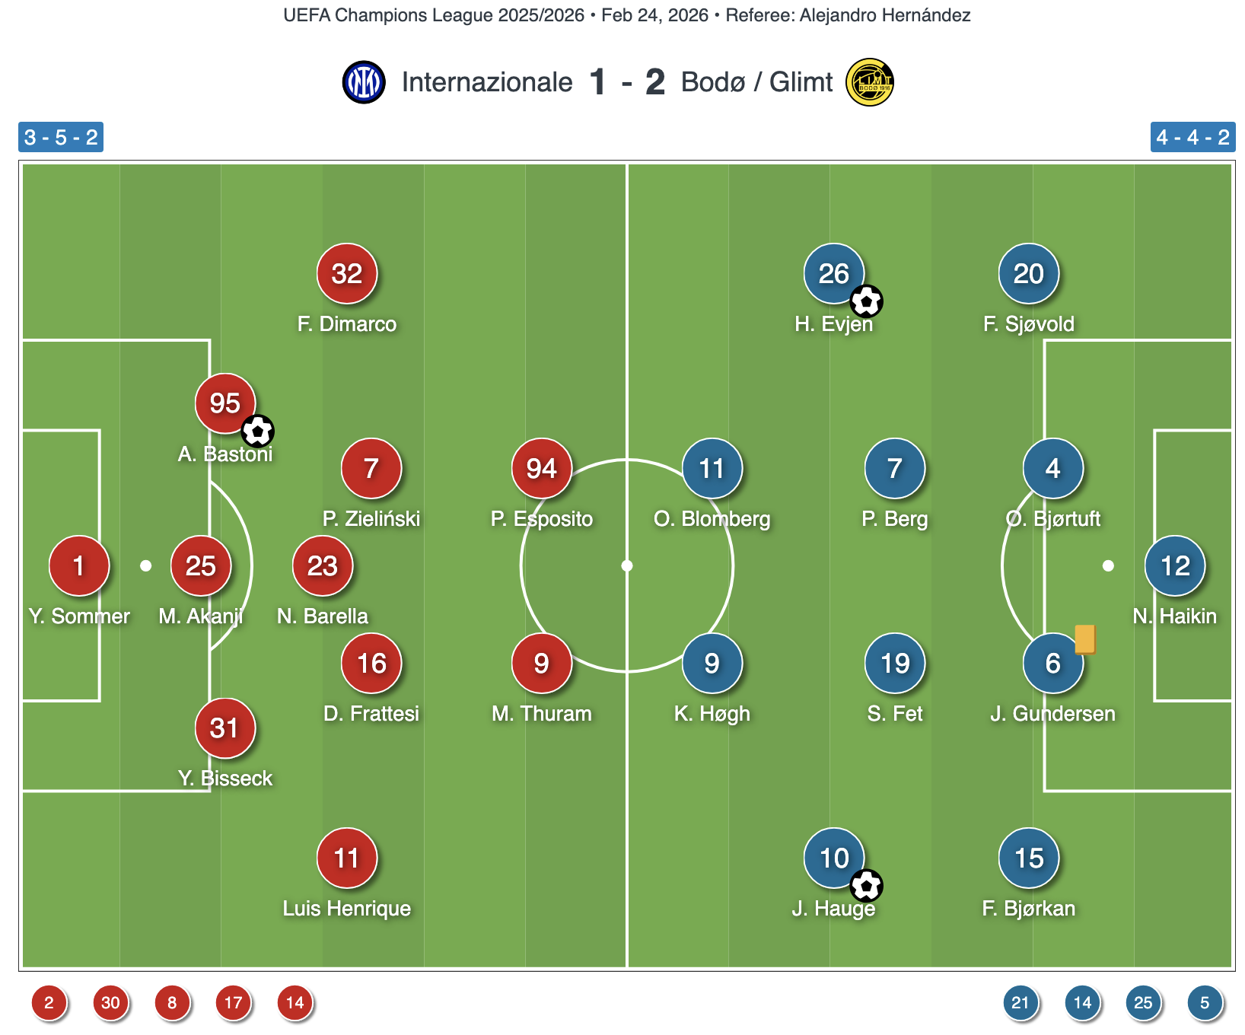Click the goal ball icon beside Bastoni
This screenshot has width=1245, height=1035.
click(258, 432)
